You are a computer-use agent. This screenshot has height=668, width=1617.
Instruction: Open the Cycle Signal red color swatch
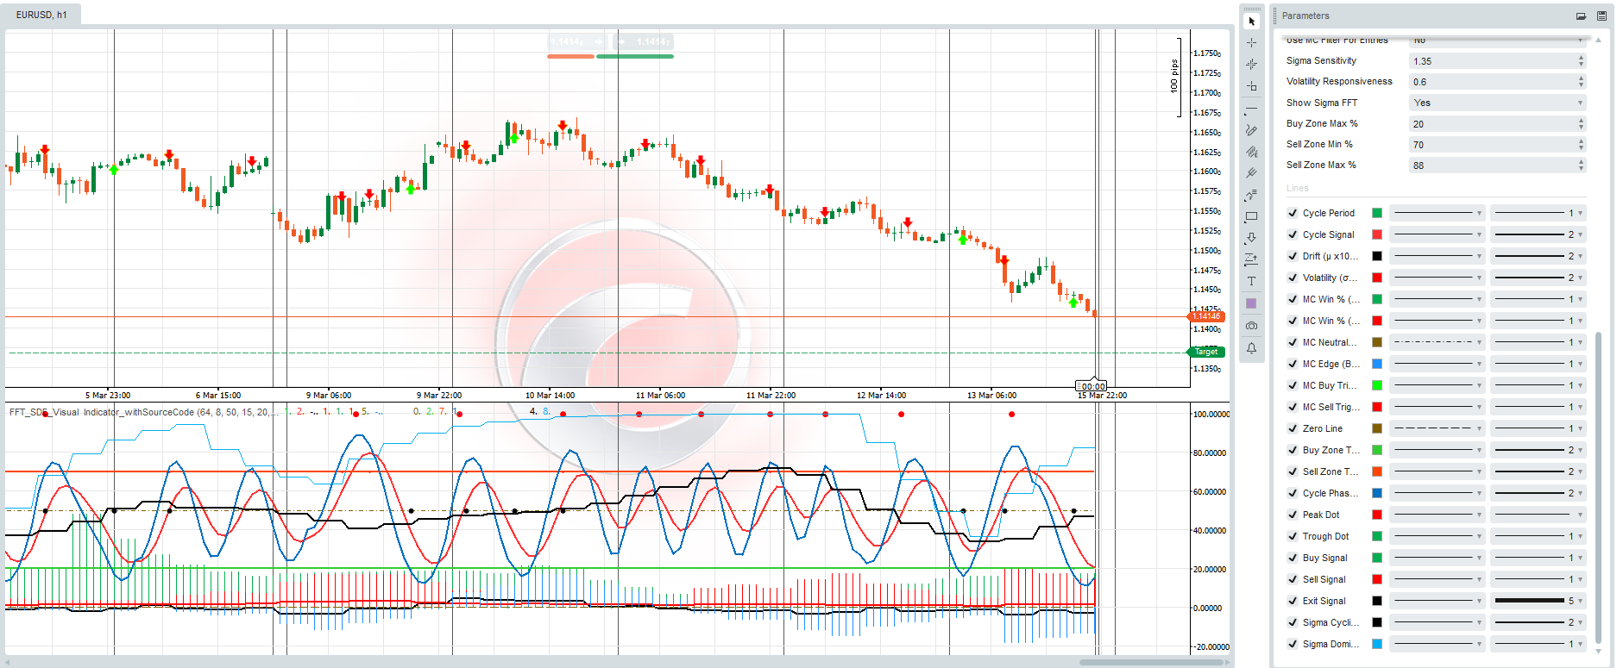(x=1377, y=234)
